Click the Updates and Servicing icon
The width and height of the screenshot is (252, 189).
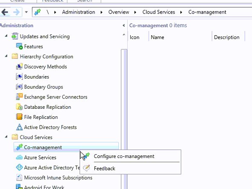(x=15, y=36)
